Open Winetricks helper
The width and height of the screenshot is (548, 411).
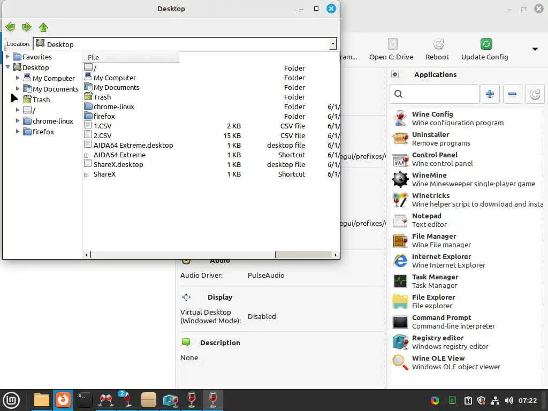(467, 200)
